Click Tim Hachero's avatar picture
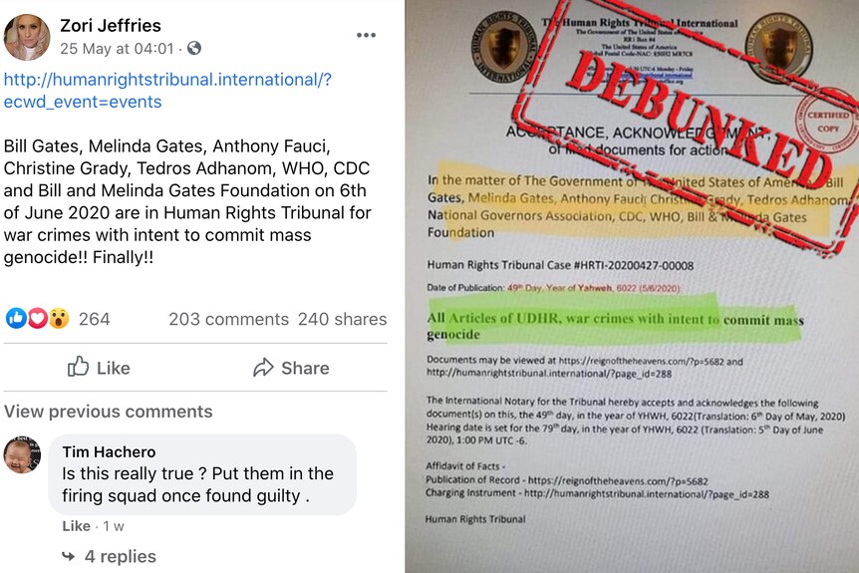The image size is (859, 573). point(23,454)
